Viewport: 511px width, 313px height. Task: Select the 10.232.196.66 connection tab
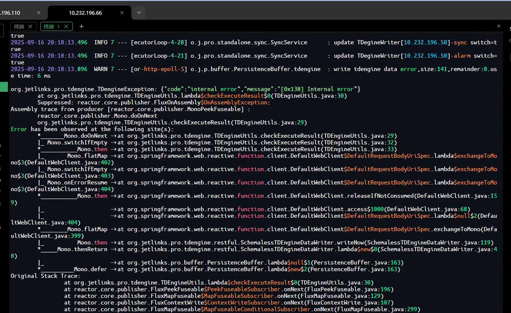point(85,13)
